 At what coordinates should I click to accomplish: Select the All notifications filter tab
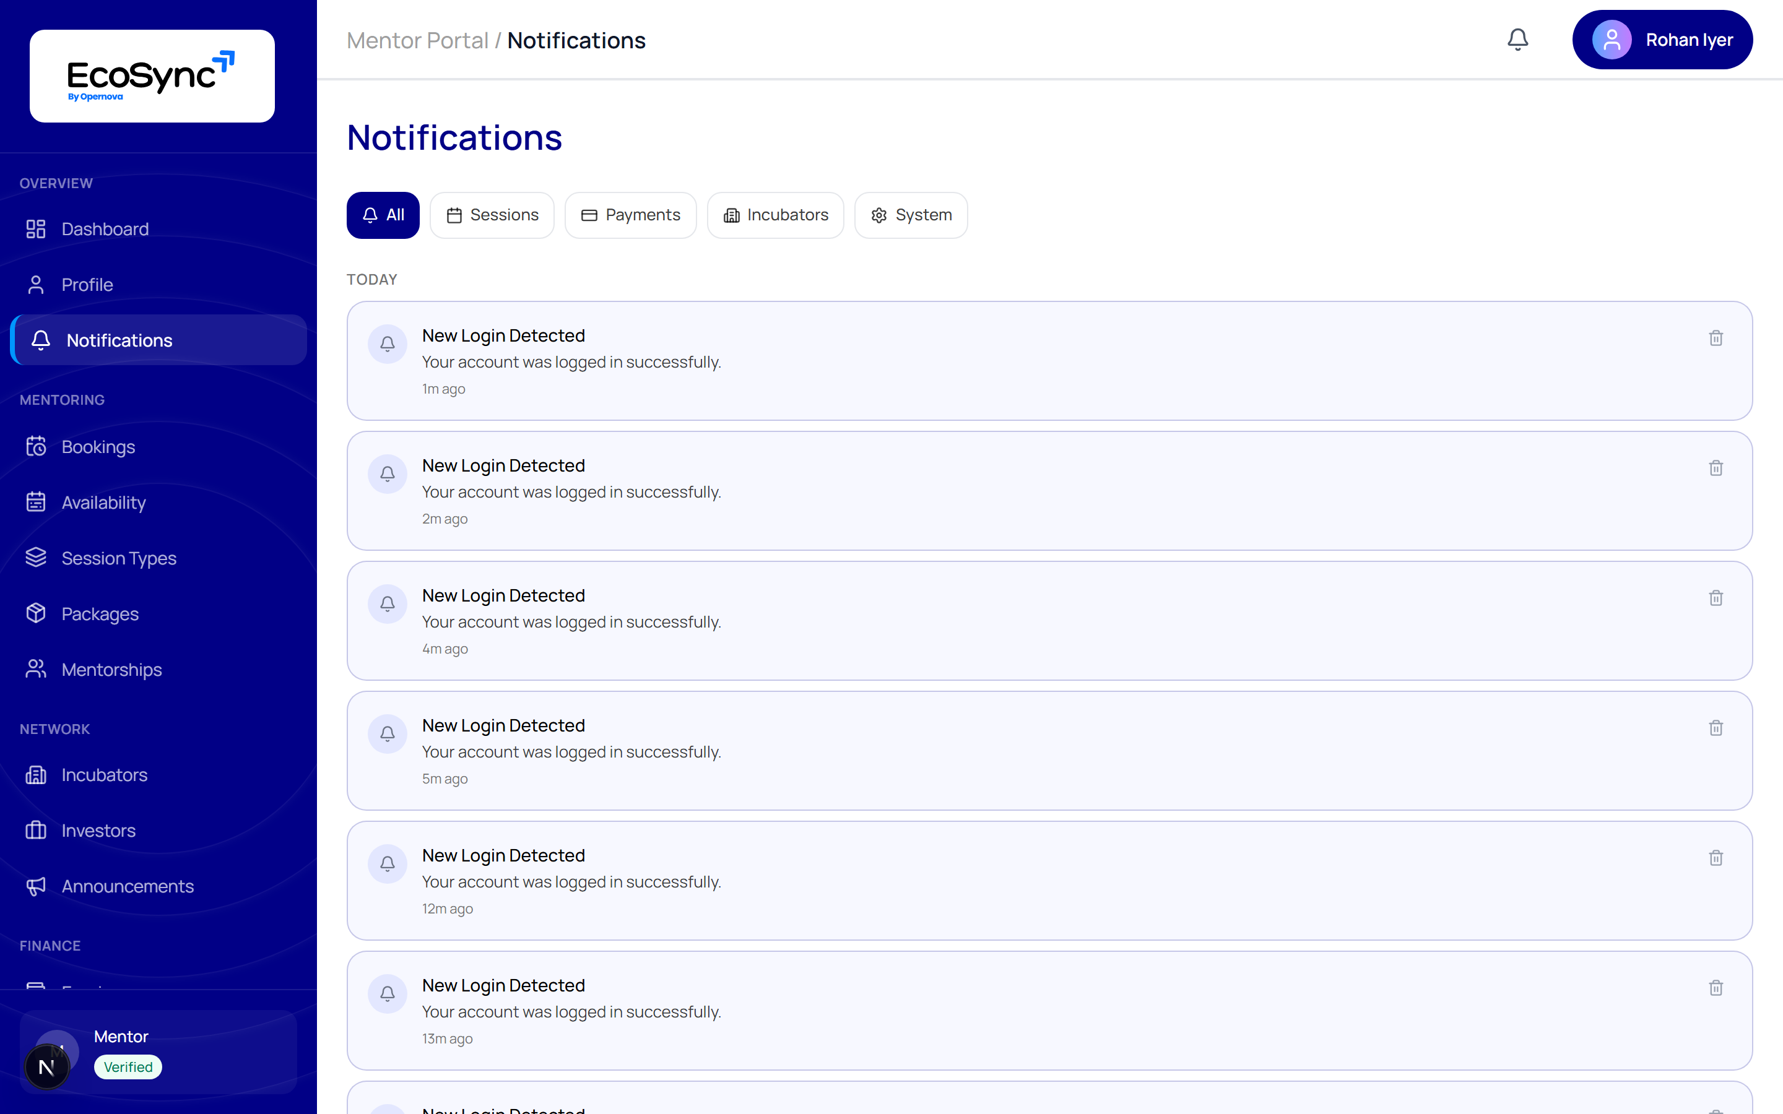(x=383, y=215)
